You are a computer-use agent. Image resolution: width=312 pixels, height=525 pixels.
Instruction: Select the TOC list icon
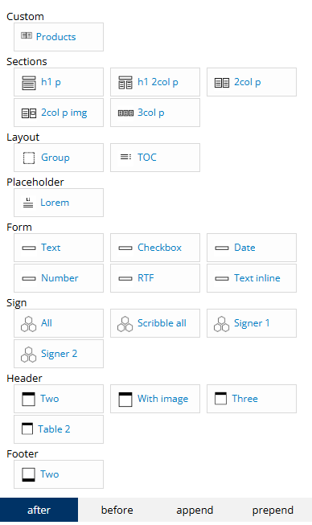click(125, 157)
